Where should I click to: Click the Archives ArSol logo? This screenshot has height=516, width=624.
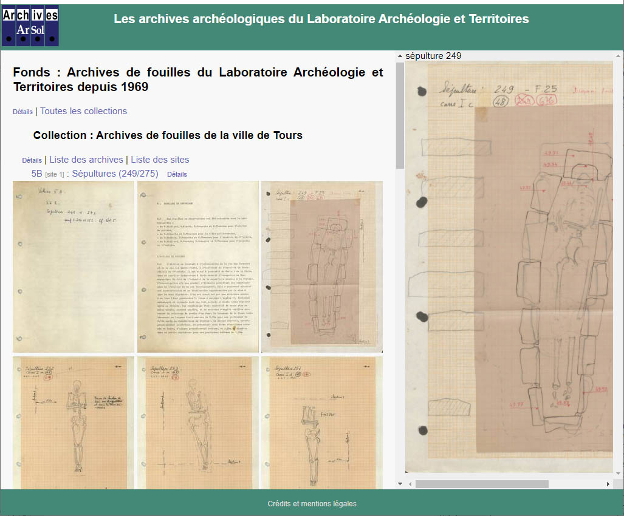click(30, 25)
